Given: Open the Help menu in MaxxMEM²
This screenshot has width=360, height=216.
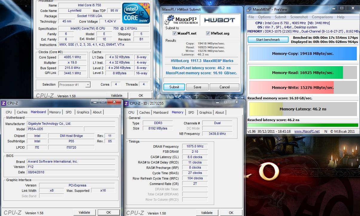Looking at the screenshot, I should click(x=341, y=17).
